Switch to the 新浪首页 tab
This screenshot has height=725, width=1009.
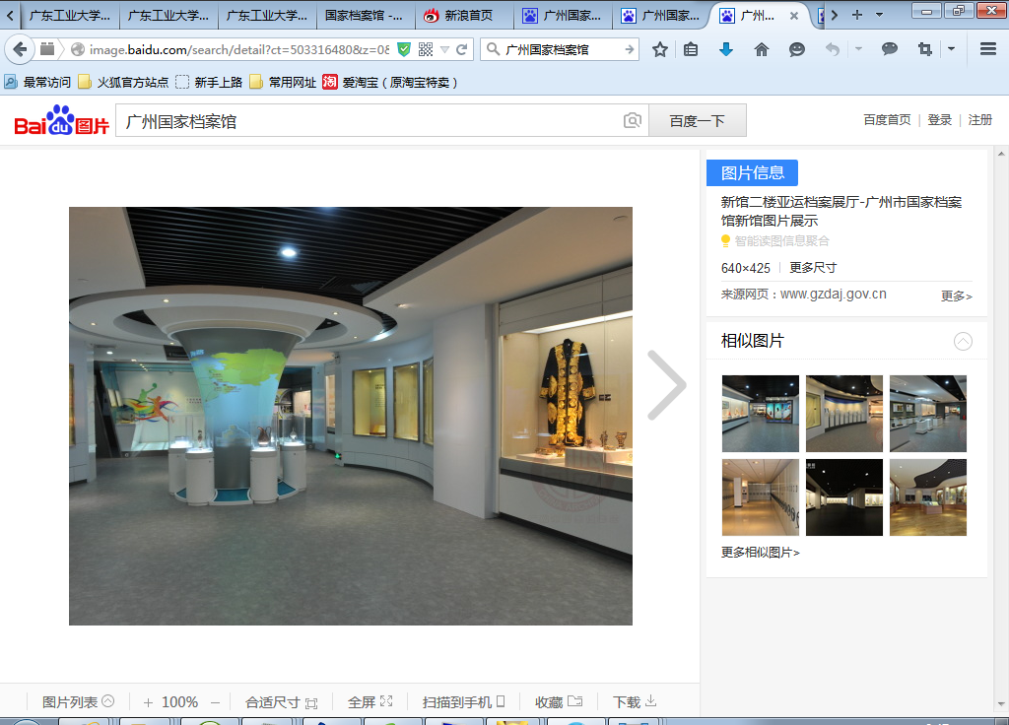tap(463, 16)
